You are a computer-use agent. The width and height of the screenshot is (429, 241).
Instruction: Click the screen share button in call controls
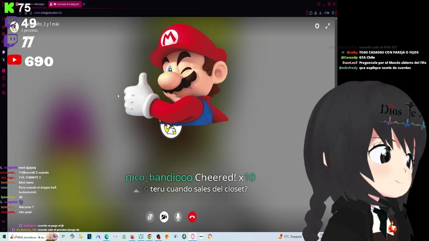[x=150, y=217]
